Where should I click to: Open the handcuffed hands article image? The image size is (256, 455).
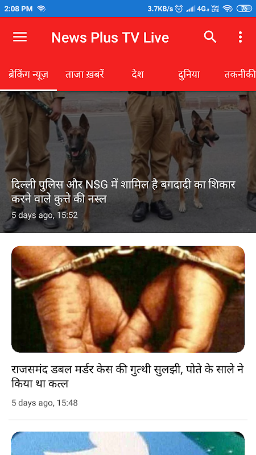click(128, 299)
